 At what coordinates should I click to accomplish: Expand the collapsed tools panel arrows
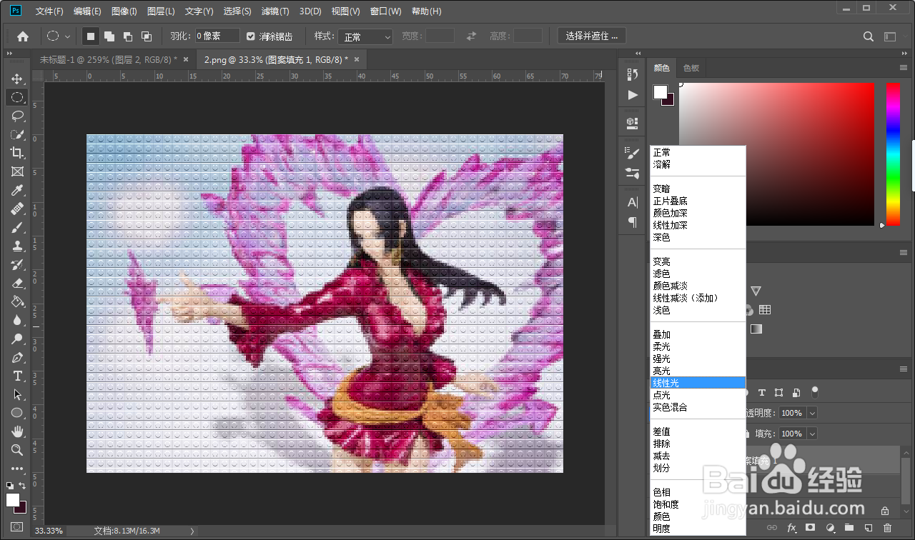pyautogui.click(x=10, y=54)
